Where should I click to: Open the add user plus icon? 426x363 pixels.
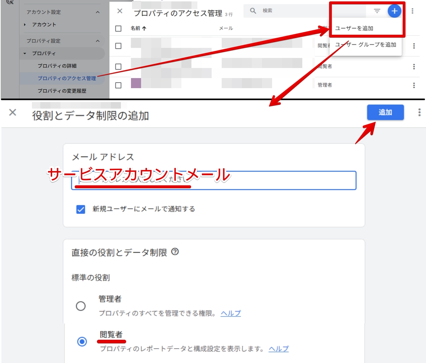[394, 11]
